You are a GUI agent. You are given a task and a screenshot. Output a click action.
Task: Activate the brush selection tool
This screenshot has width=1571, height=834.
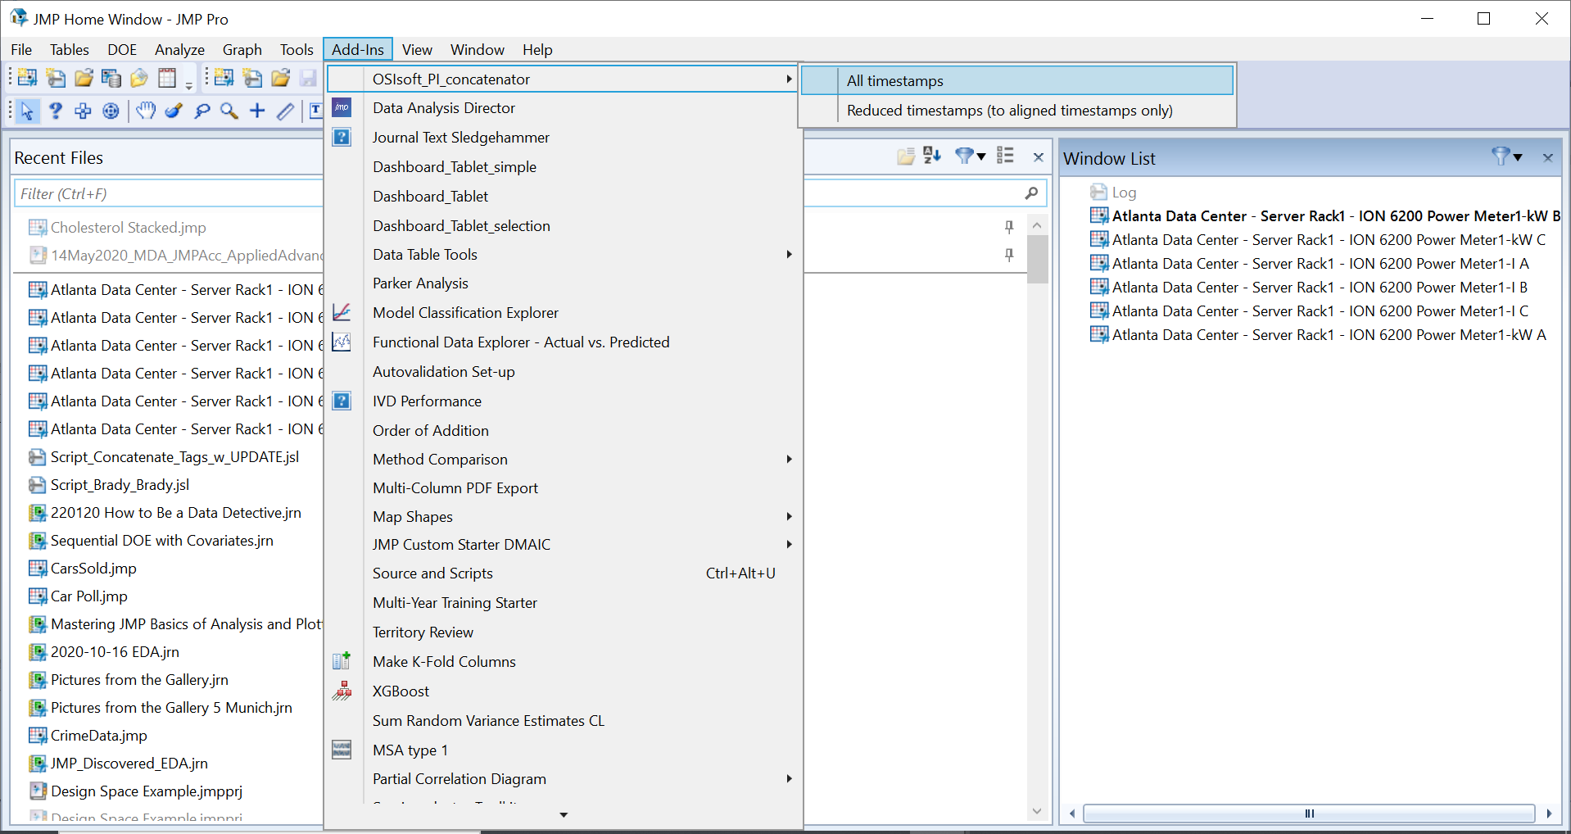[173, 111]
